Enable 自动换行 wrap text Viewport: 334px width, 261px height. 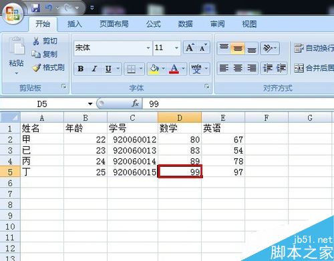313,48
